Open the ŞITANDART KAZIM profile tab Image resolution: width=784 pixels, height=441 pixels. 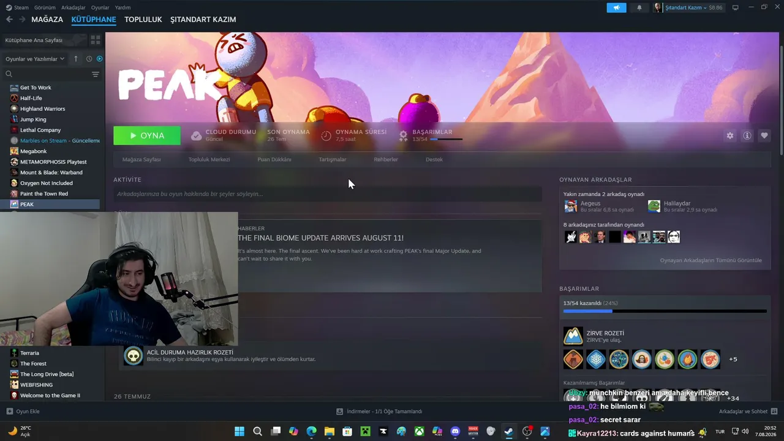(203, 20)
